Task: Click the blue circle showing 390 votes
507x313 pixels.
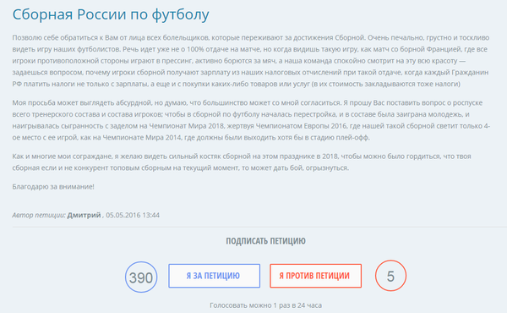Action: pos(141,277)
